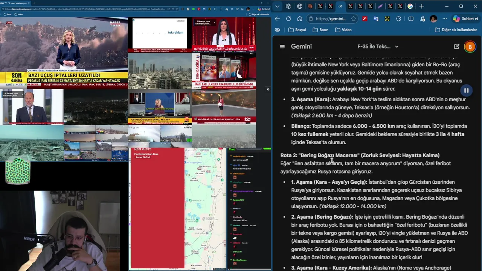This screenshot has width=482, height=271.
Task: Open Settings and more ellipsis menu
Action: tap(445, 18)
